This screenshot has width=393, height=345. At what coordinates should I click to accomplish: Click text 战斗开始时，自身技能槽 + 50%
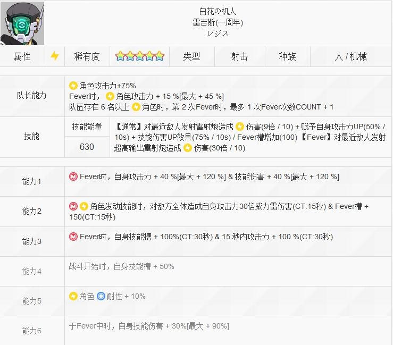122,266
